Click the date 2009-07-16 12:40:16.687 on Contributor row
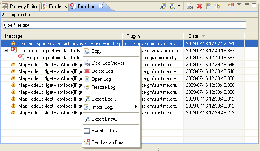The height and width of the screenshot is (151, 260). point(210,51)
